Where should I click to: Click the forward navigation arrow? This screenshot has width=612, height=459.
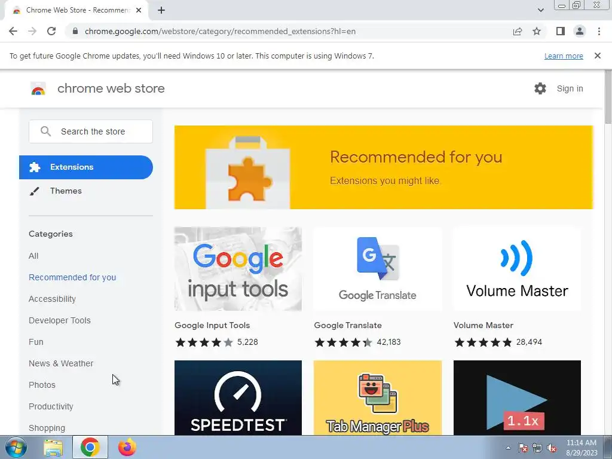(32, 31)
